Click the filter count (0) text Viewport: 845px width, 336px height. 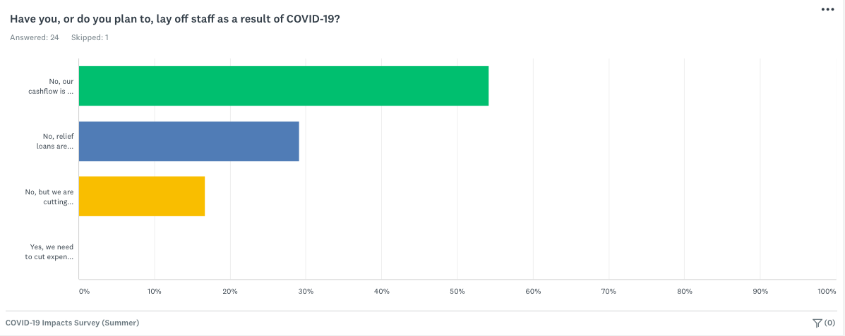829,323
